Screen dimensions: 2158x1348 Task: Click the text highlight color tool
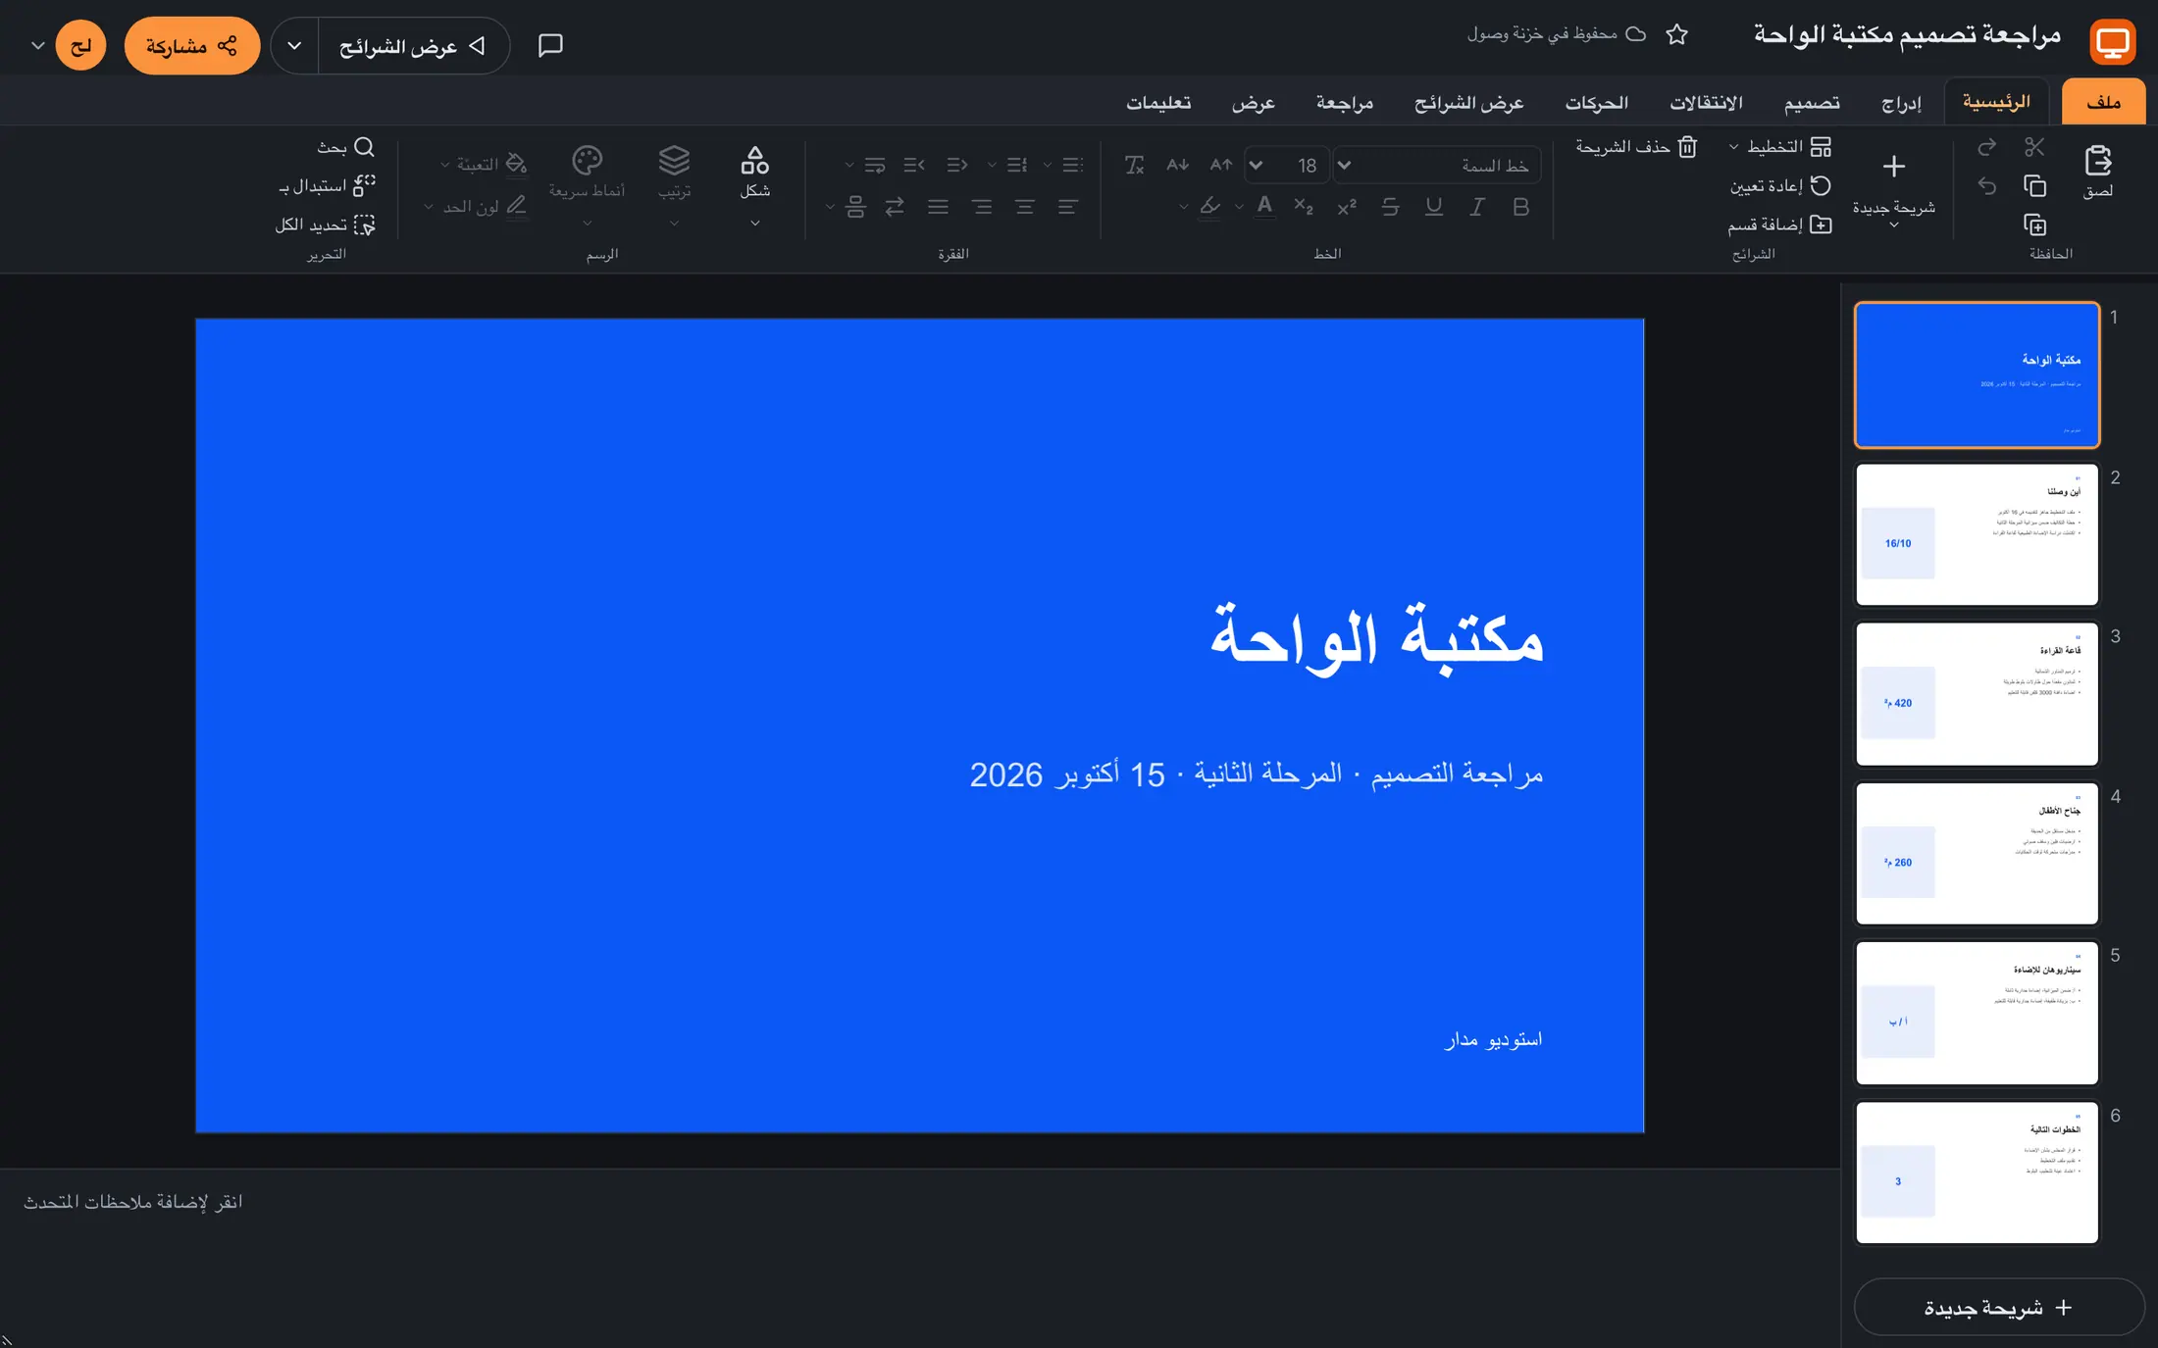[x=1209, y=207]
